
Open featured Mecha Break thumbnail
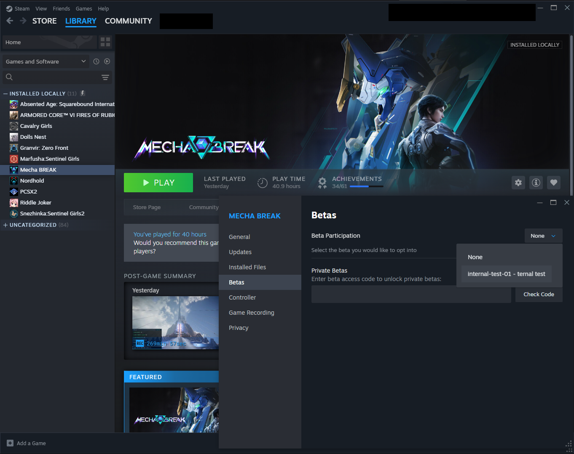tap(174, 410)
